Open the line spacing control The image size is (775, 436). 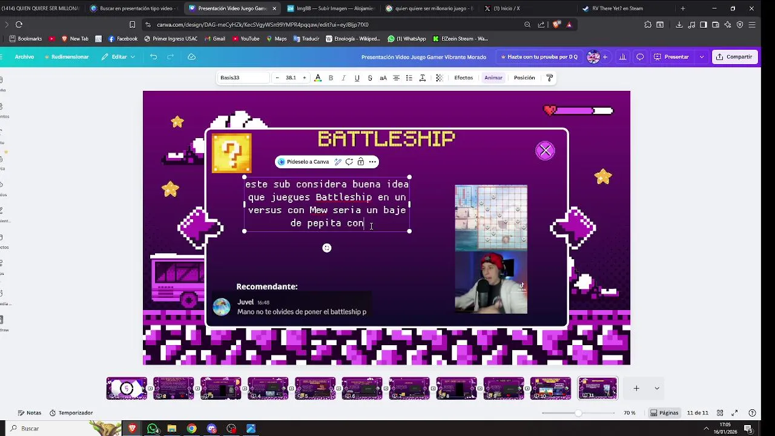(x=423, y=78)
